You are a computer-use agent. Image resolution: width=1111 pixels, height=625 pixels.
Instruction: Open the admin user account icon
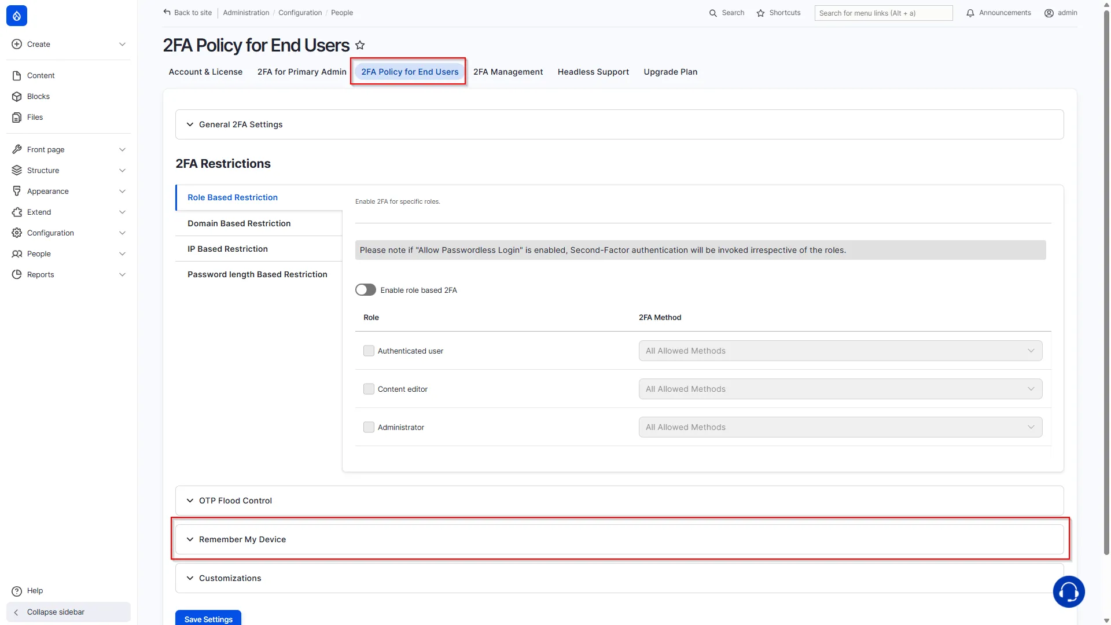tap(1049, 13)
